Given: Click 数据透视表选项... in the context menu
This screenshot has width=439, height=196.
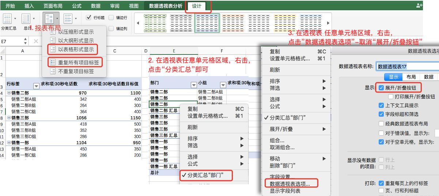Looking at the screenshot, I should point(290,184).
